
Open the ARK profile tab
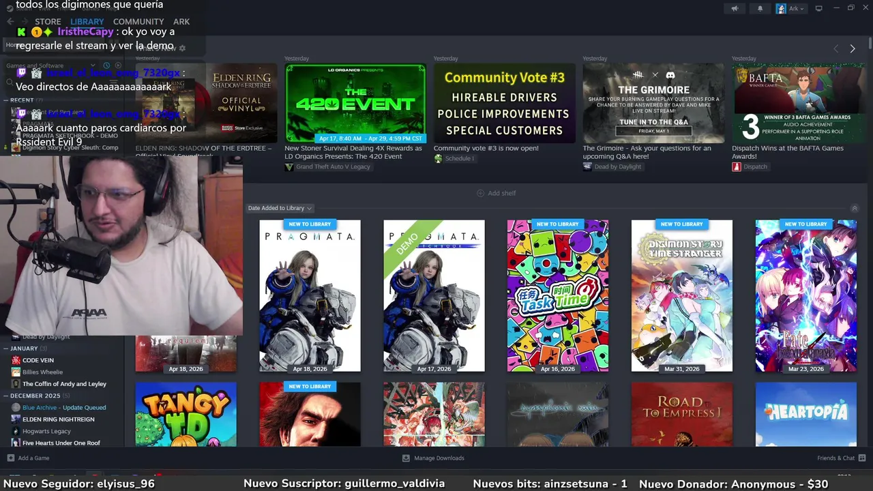[181, 22]
